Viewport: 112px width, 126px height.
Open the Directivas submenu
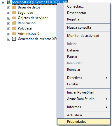pos(84,78)
